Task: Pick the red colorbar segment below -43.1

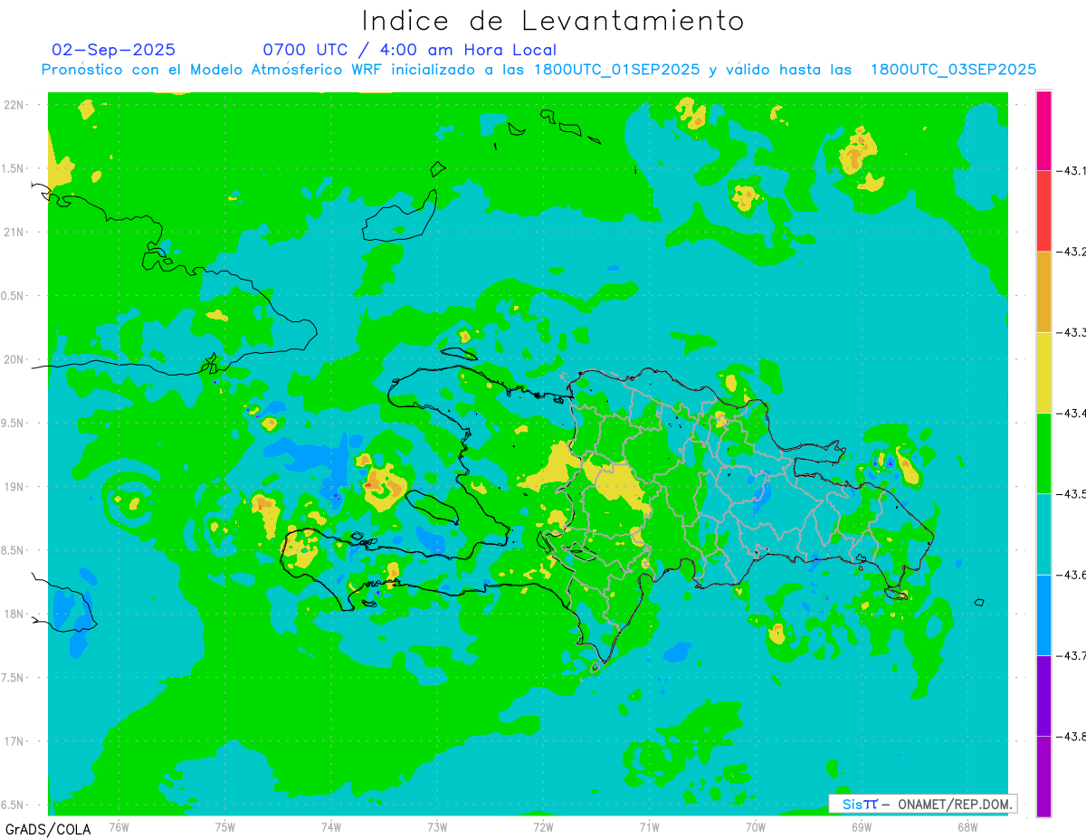Action: pos(1043,211)
